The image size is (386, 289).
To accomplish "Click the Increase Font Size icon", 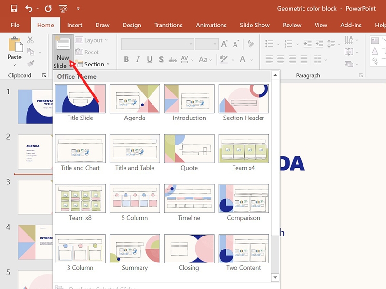I will [224, 44].
